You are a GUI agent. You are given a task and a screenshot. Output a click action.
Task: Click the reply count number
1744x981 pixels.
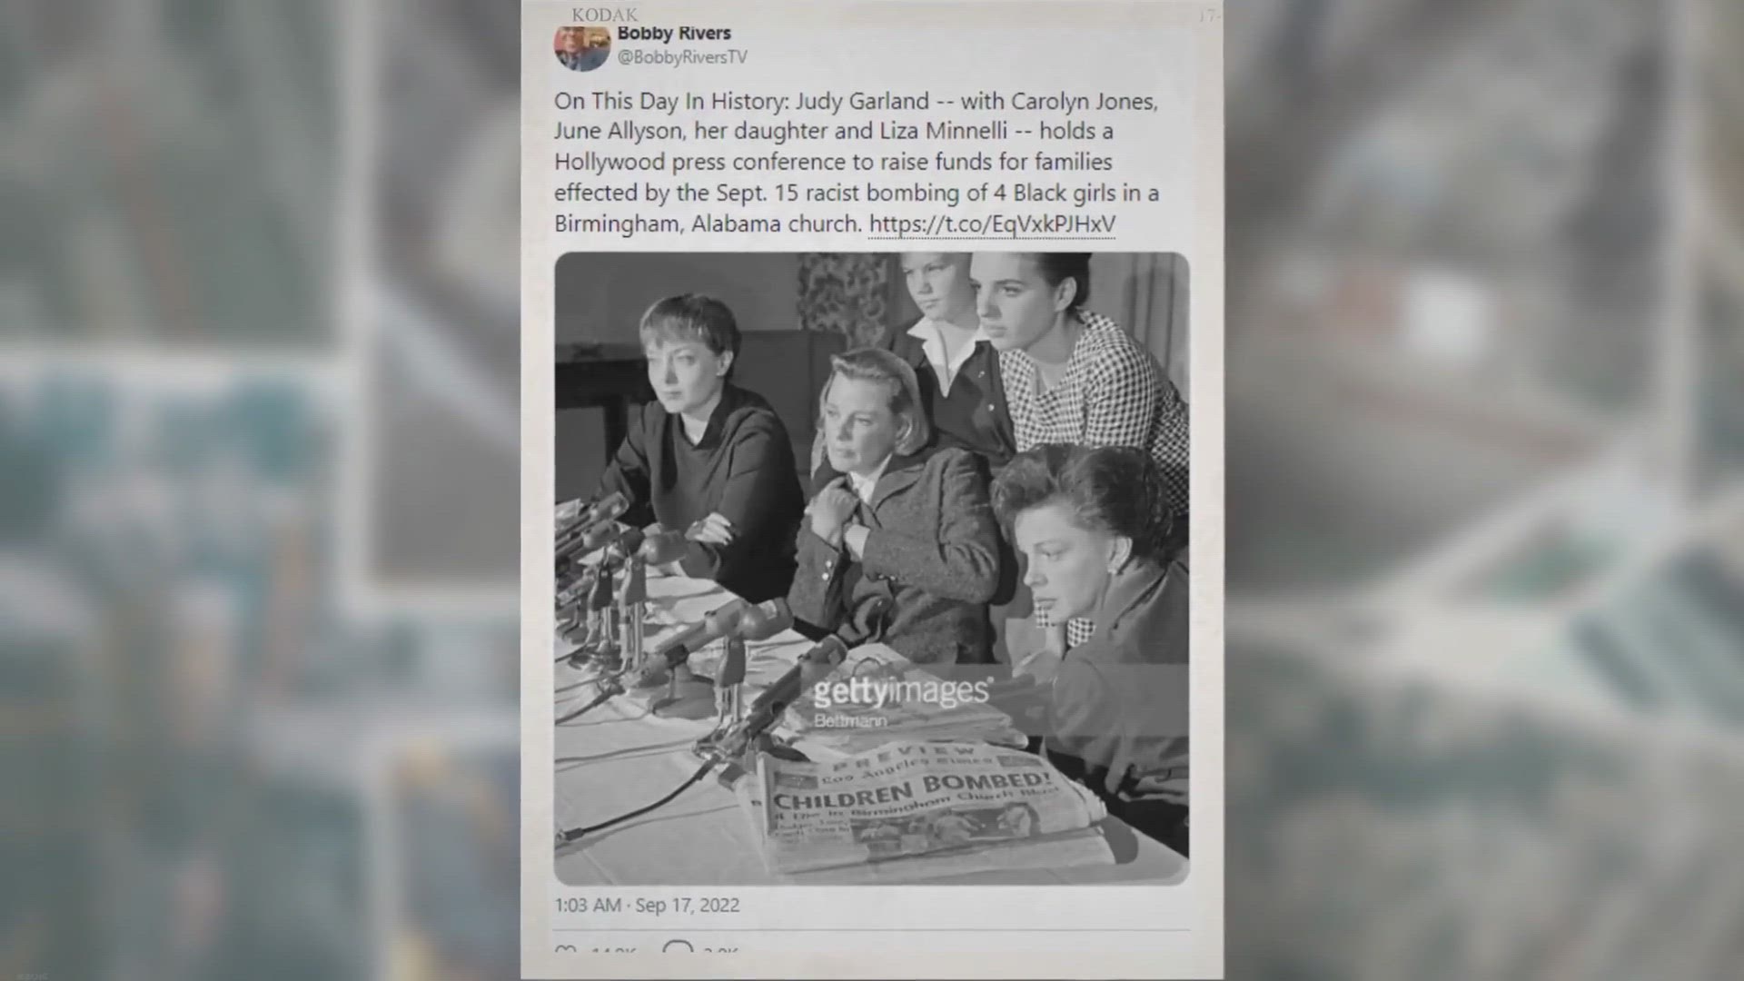(x=720, y=951)
